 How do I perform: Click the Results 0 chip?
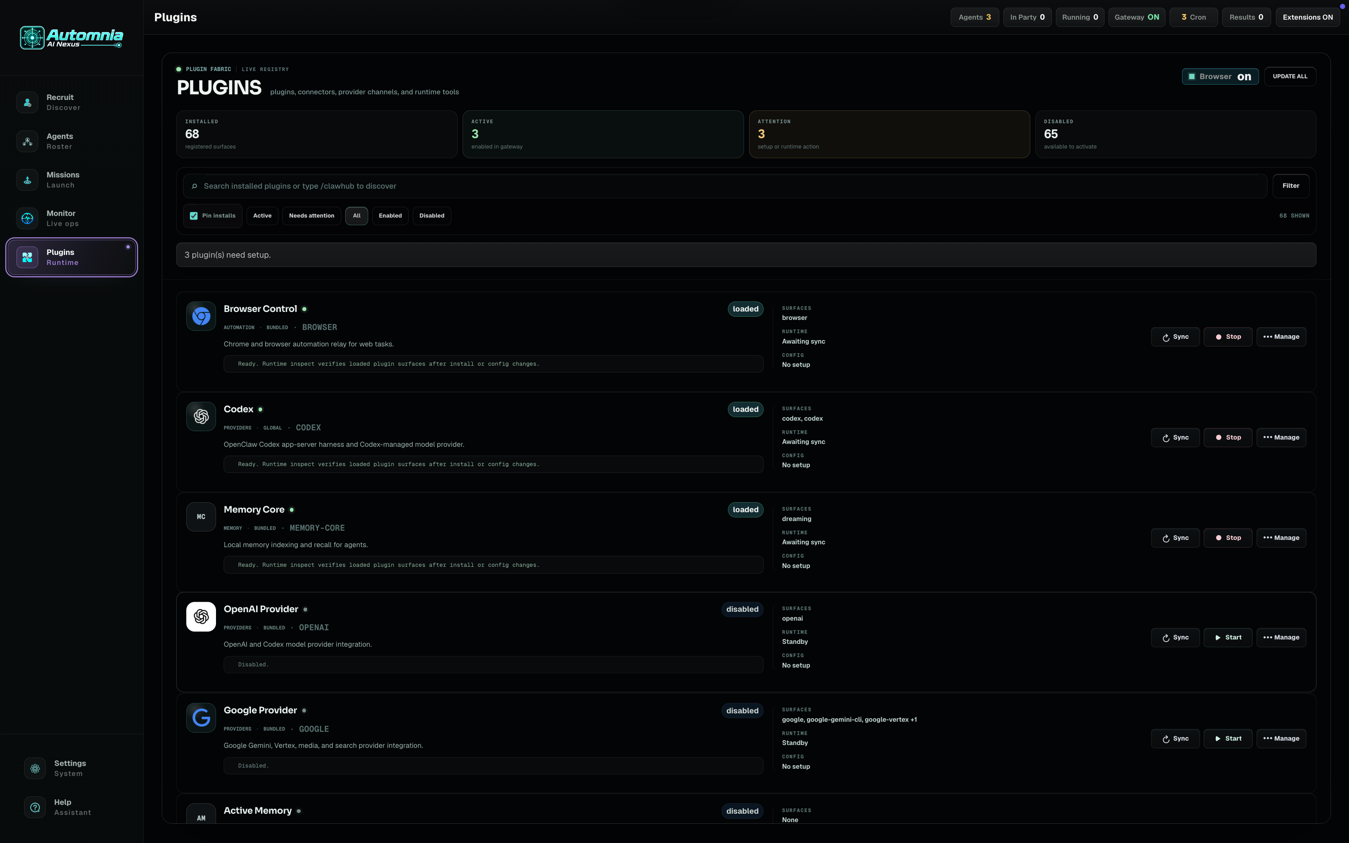(1247, 17)
